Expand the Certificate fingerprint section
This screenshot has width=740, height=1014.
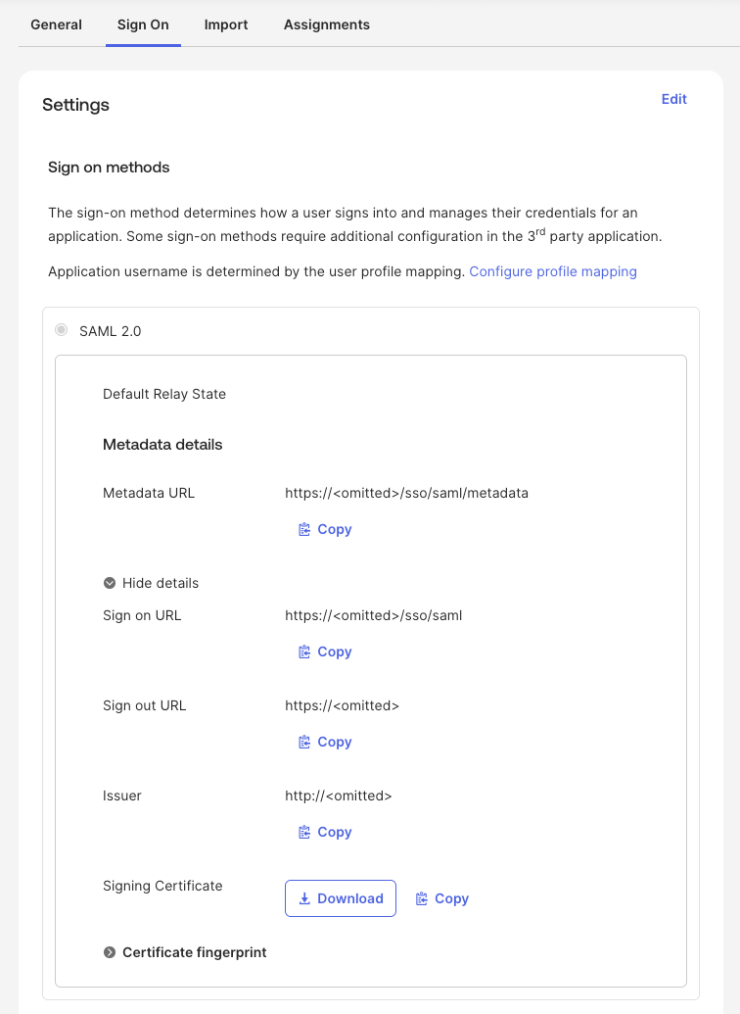point(110,952)
